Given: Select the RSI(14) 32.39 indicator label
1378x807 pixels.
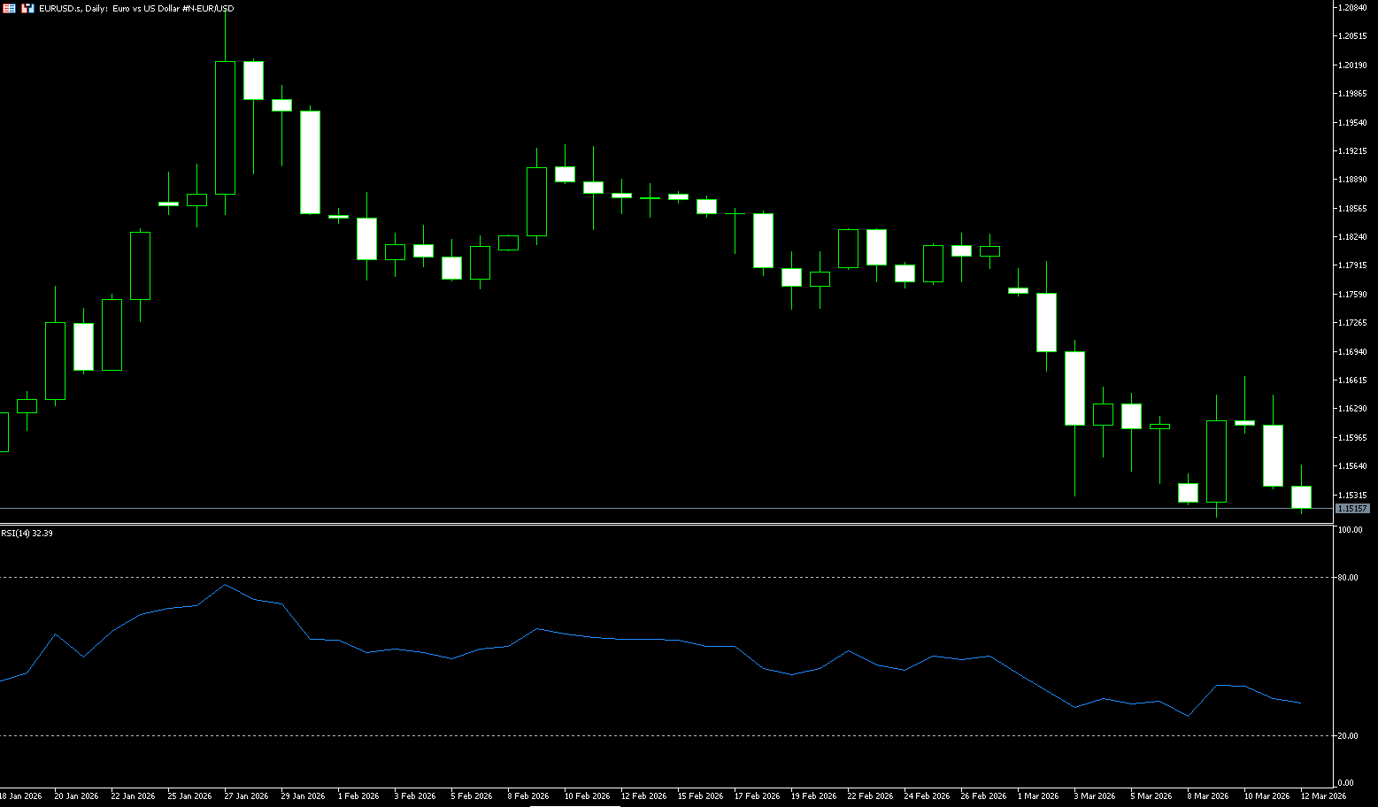Looking at the screenshot, I should coord(27,534).
